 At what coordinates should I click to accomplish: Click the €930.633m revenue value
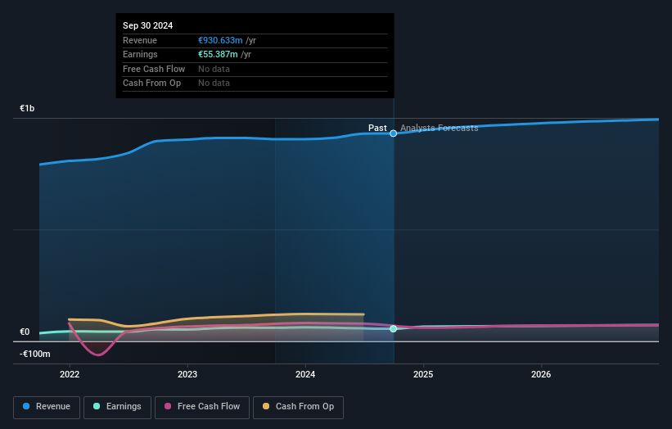point(220,40)
